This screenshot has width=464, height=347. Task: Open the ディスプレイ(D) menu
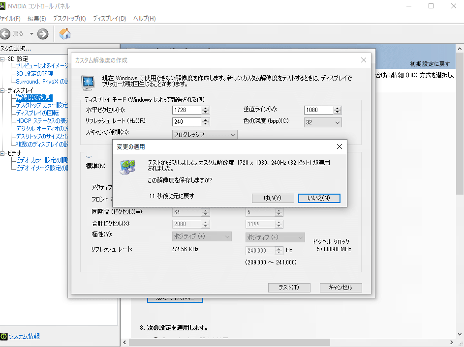coord(110,19)
